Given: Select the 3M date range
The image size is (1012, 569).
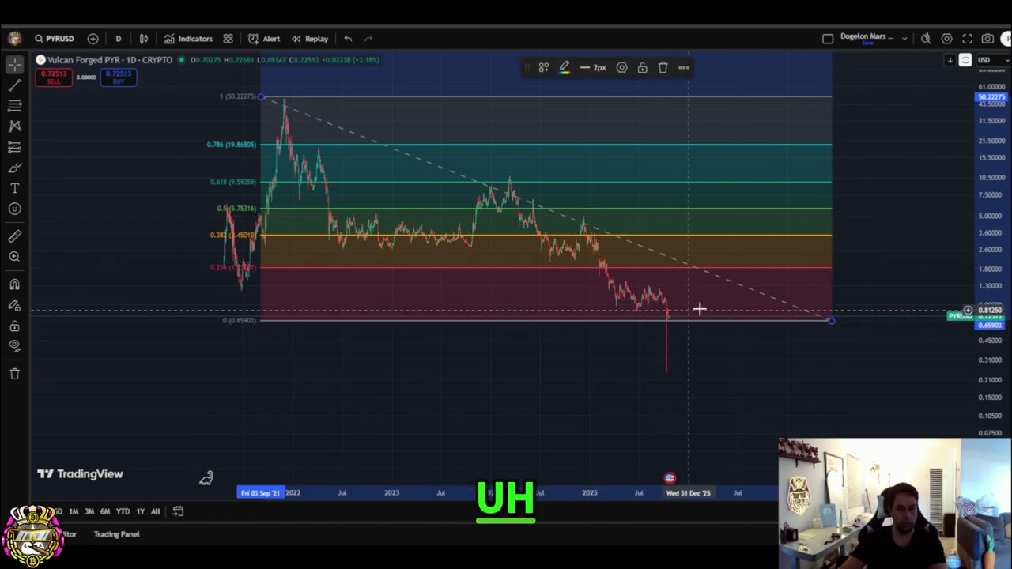Looking at the screenshot, I should 89,511.
